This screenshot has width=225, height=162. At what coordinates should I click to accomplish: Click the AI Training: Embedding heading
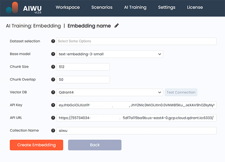(x=33, y=26)
